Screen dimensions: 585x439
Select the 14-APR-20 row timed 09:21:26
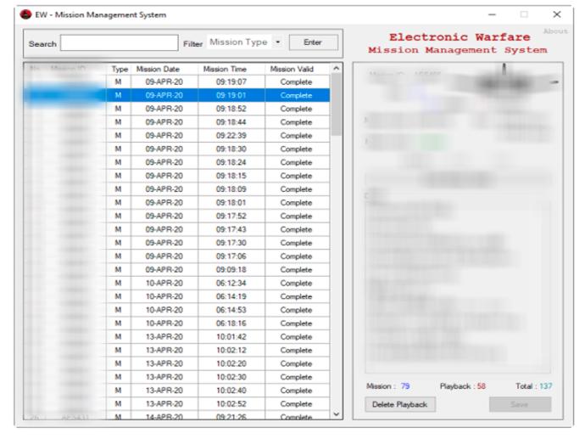click(223, 416)
